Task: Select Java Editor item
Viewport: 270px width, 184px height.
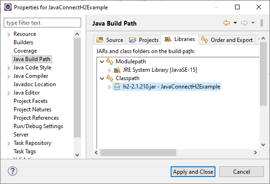Action: (27, 93)
